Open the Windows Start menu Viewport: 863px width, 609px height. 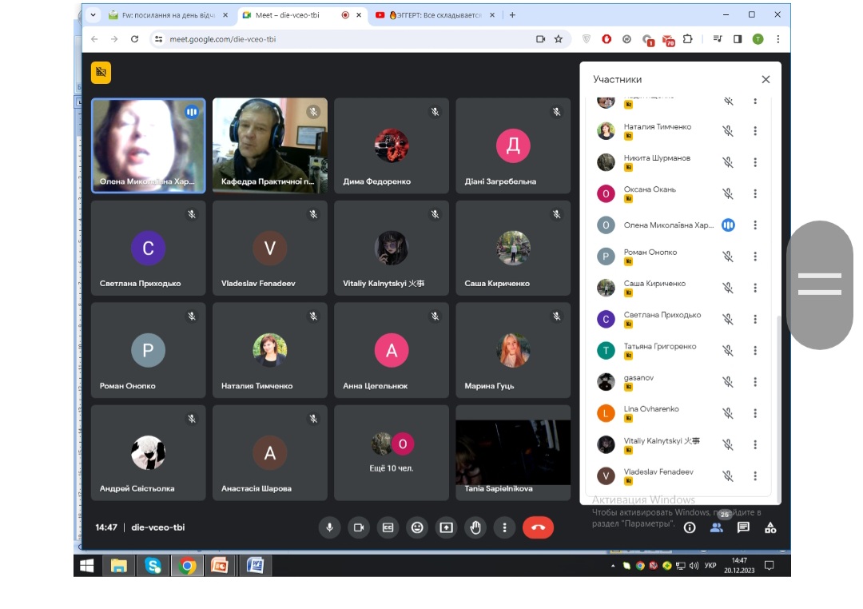click(86, 566)
